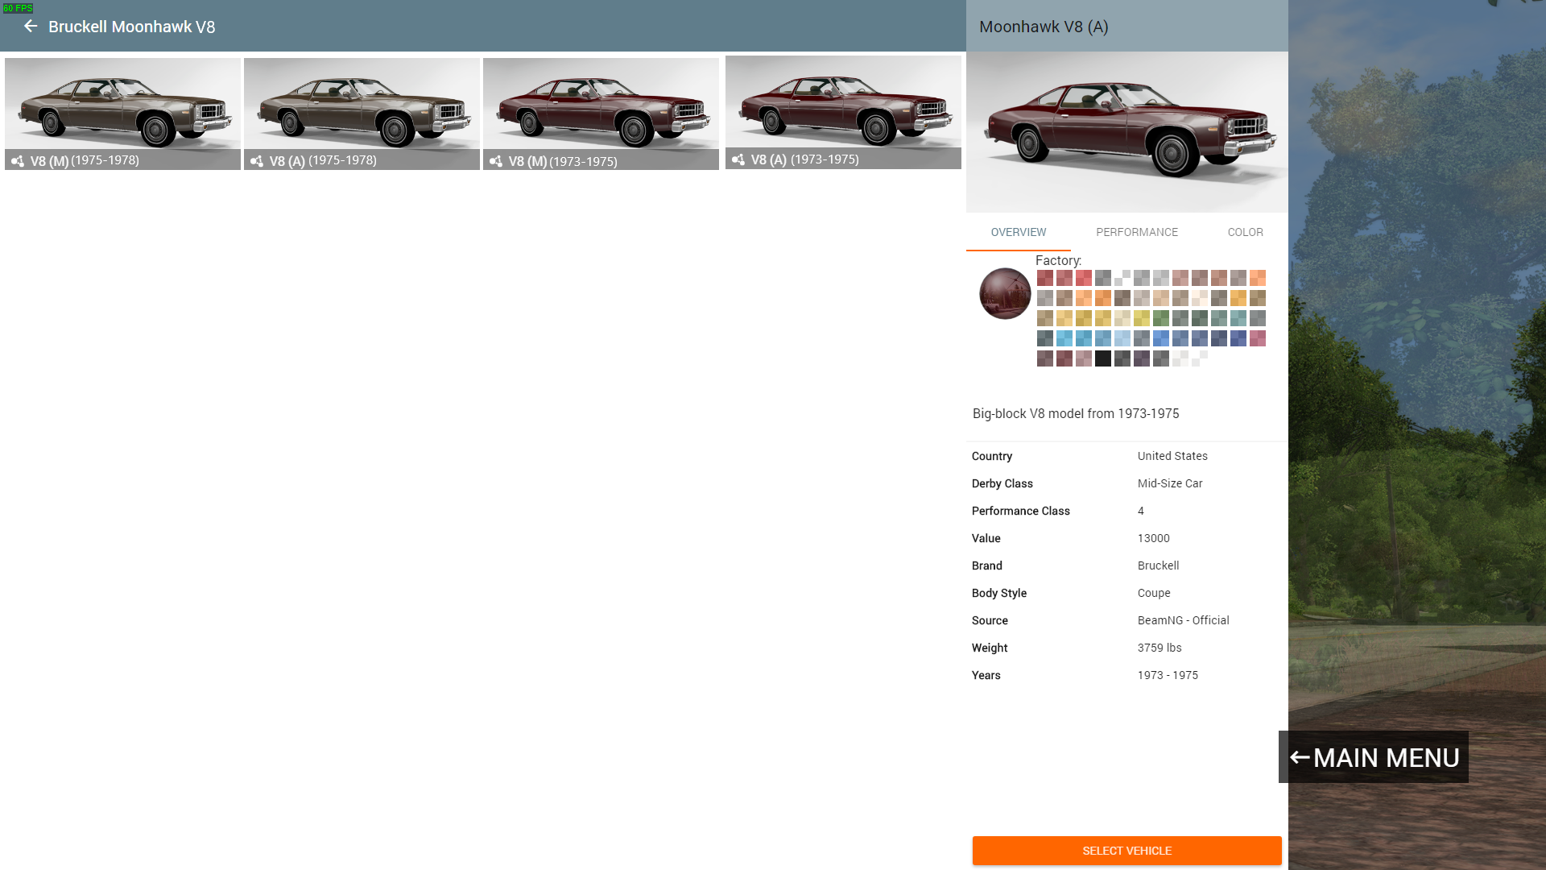Click the Country value 'United States'
This screenshot has width=1546, height=870.
tap(1172, 456)
